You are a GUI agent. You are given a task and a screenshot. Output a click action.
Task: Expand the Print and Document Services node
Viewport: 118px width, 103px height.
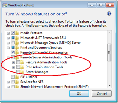8,48
